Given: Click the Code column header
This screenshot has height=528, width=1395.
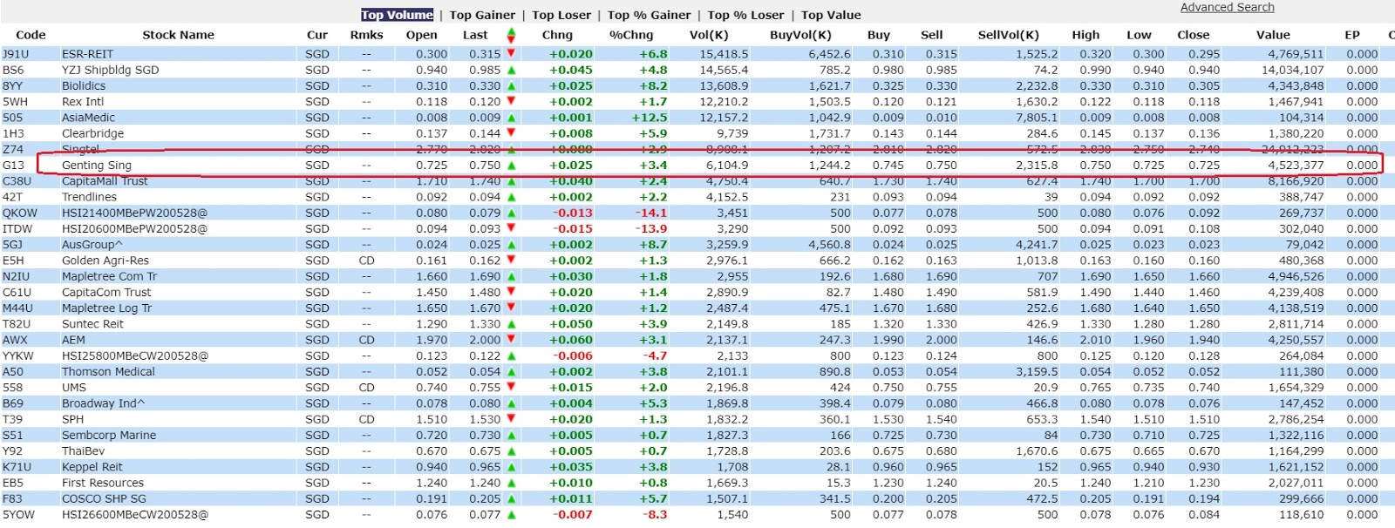Looking at the screenshot, I should click(31, 35).
